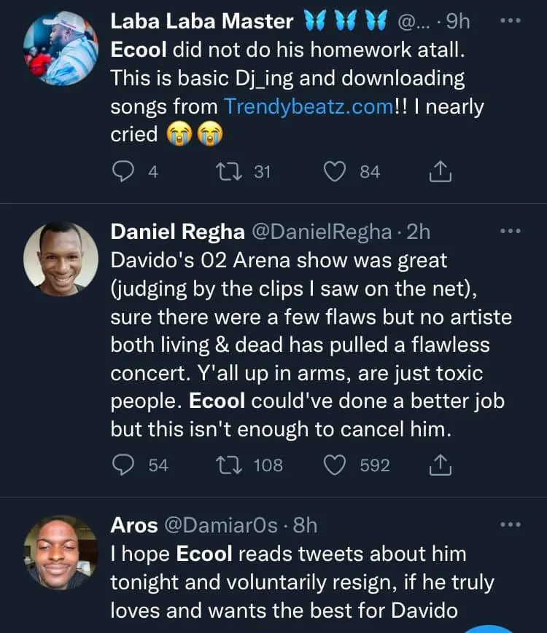The image size is (547, 633).
Task: View Daniel Regha's profile picture
Action: pos(61,259)
